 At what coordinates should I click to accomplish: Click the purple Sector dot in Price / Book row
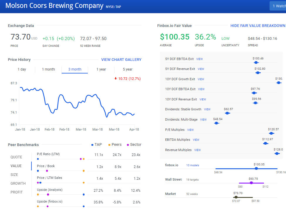coord(47,171)
